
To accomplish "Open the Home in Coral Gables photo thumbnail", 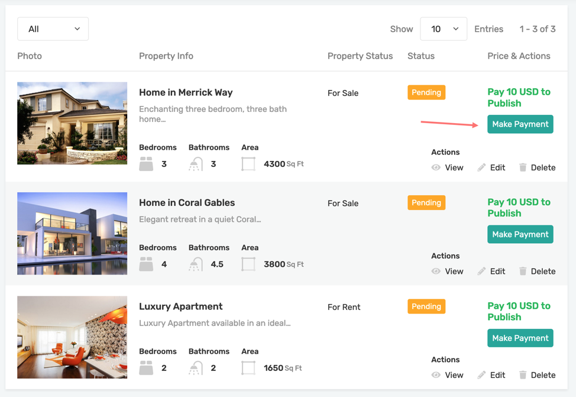I will point(72,234).
